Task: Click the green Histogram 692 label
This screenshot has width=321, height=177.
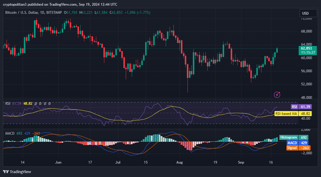Action: point(294,137)
